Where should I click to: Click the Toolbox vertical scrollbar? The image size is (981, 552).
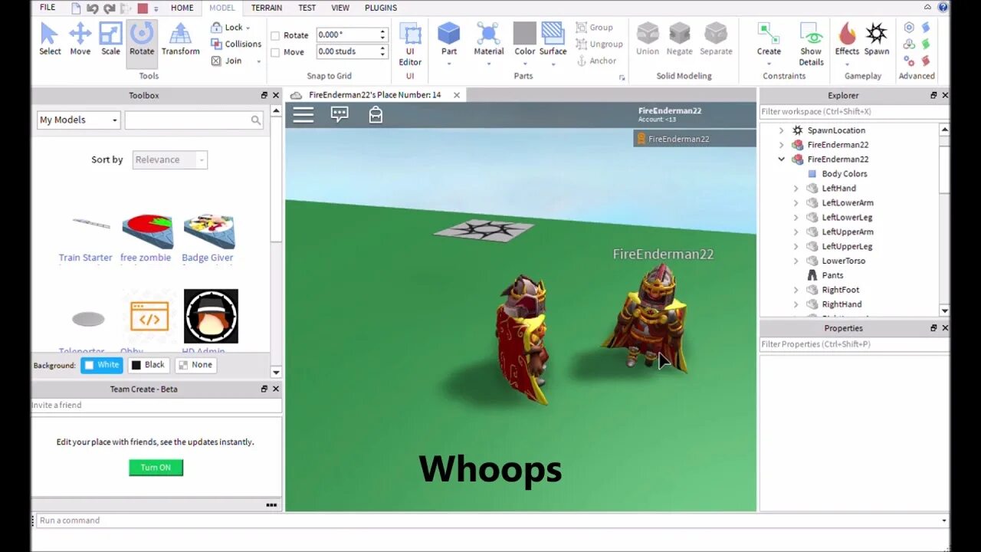tap(276, 241)
